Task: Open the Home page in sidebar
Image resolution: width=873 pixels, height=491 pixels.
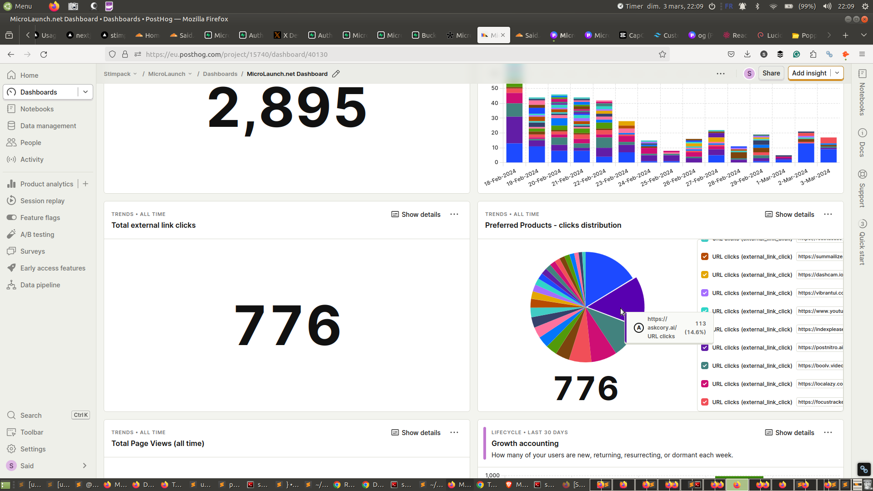Action: pos(29,75)
